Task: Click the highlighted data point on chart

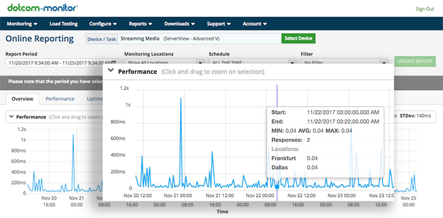Action: point(277,186)
